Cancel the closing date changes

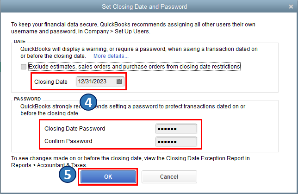tap(169, 177)
